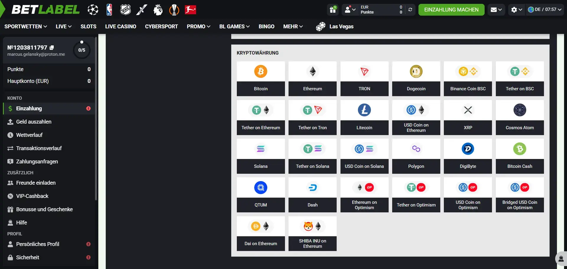Select Dai on Ethereum

pyautogui.click(x=261, y=234)
